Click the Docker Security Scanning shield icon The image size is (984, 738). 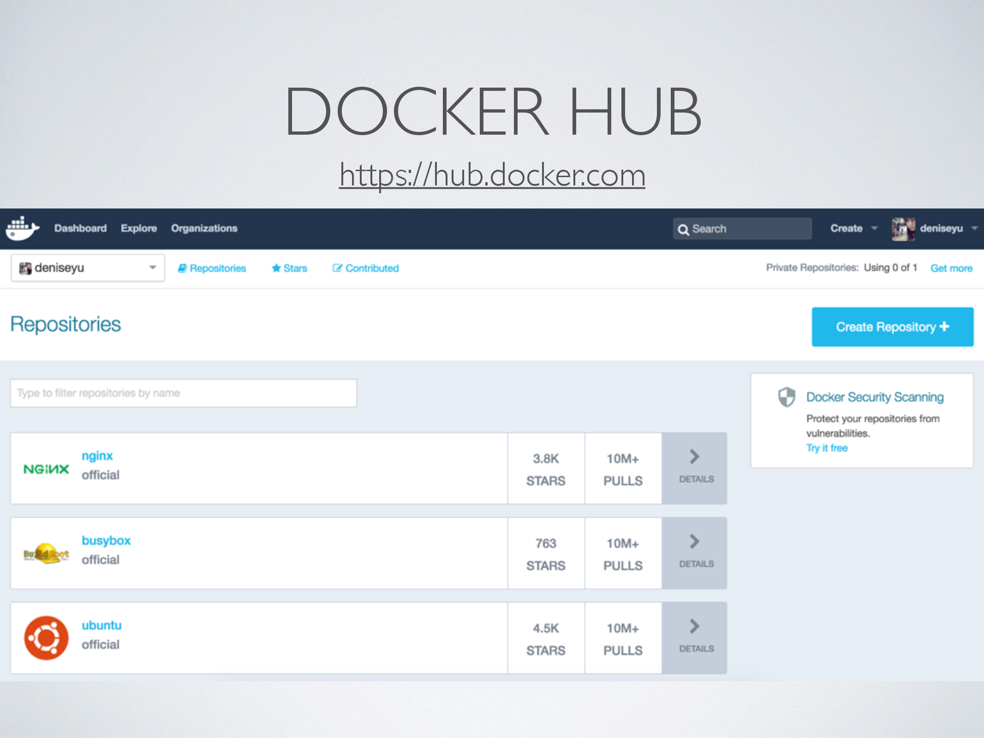(787, 397)
